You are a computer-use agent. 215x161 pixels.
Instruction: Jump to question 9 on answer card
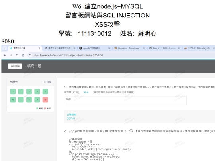tap(37, 99)
